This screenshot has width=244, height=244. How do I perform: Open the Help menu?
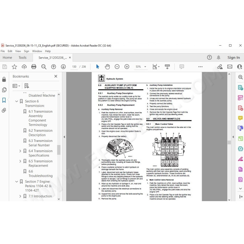point(48,51)
